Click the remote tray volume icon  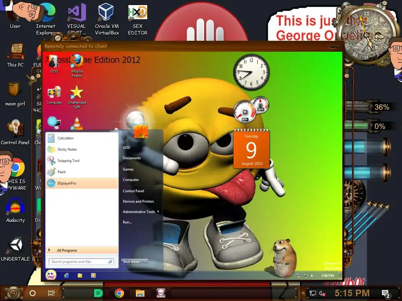click(313, 276)
